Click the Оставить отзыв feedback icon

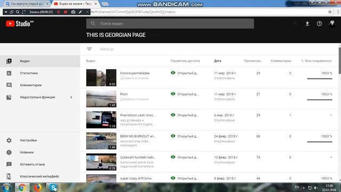(x=9, y=164)
